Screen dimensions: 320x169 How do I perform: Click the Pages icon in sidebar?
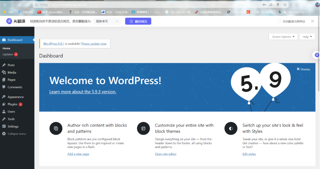[x=4, y=80]
